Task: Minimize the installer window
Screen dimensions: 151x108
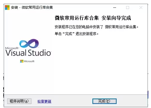Action: (115, 7)
